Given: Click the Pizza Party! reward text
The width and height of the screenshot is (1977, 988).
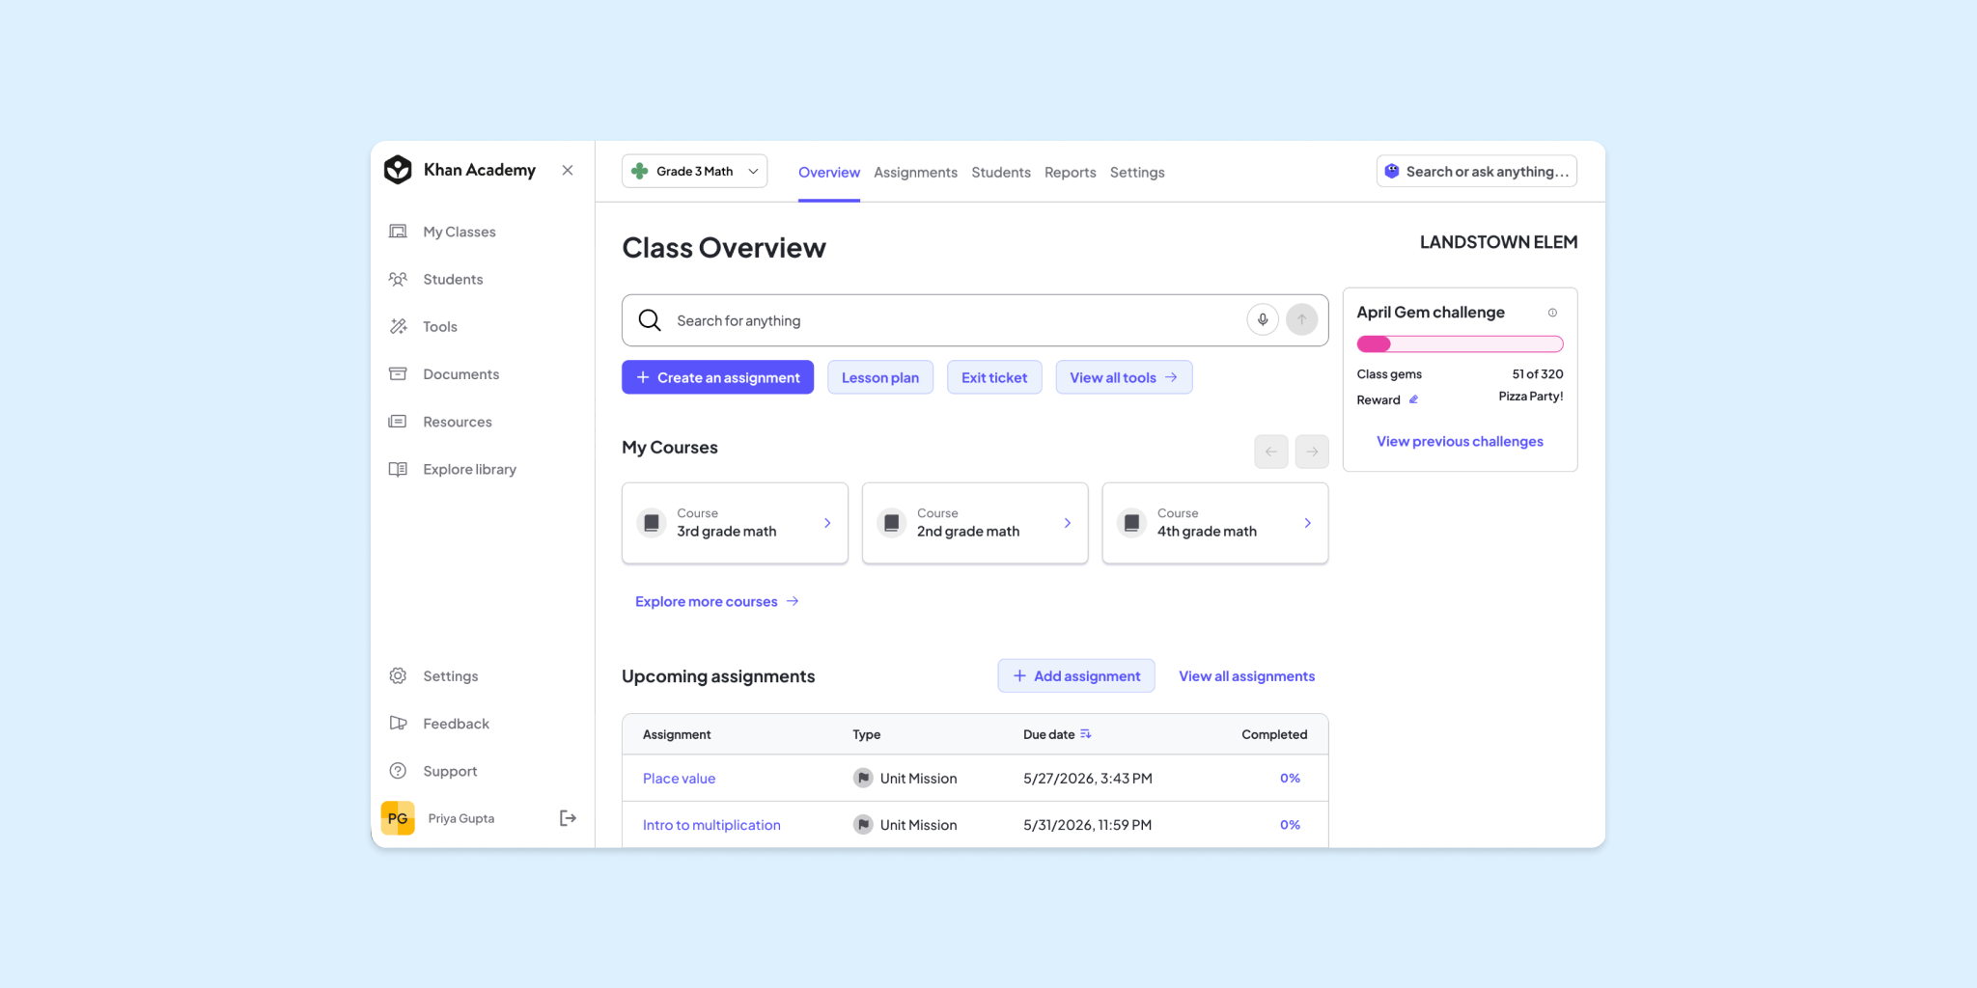Looking at the screenshot, I should point(1531,397).
